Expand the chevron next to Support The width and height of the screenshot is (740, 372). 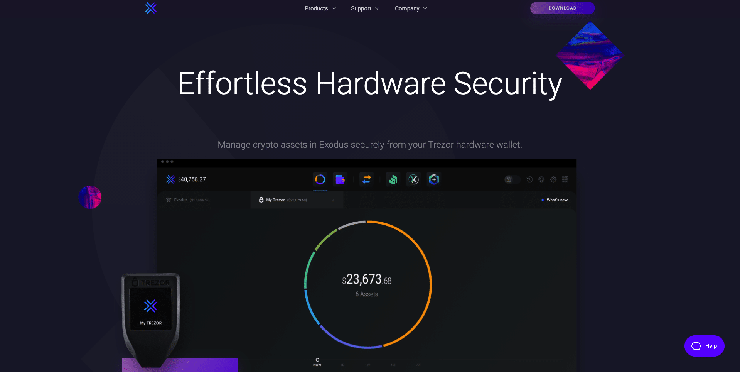pos(378,8)
